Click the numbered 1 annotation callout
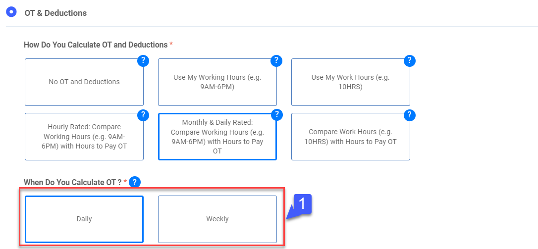 302,203
